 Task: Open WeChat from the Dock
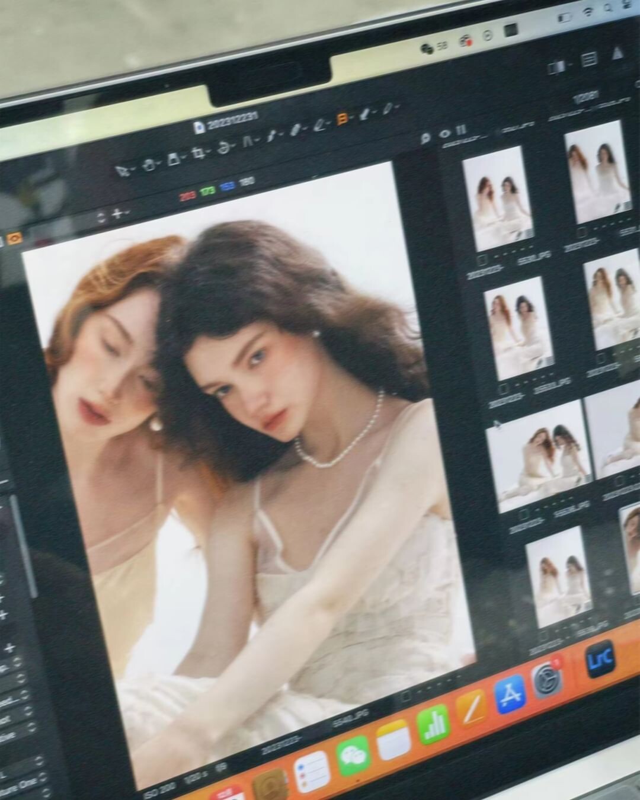click(x=353, y=757)
